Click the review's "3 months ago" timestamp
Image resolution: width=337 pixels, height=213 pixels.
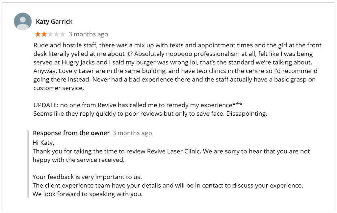(88, 34)
